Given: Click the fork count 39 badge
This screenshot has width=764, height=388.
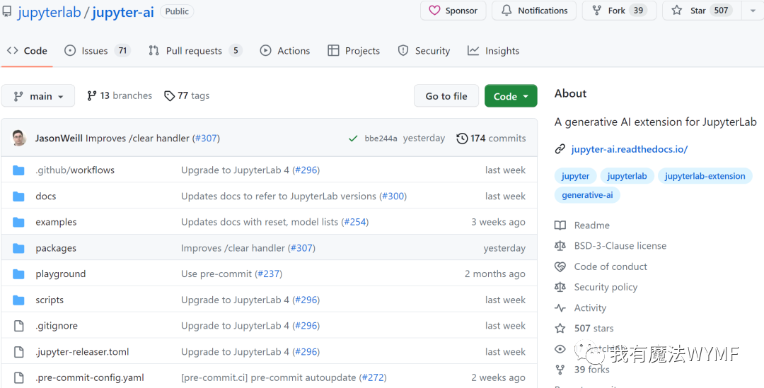Looking at the screenshot, I should [638, 10].
